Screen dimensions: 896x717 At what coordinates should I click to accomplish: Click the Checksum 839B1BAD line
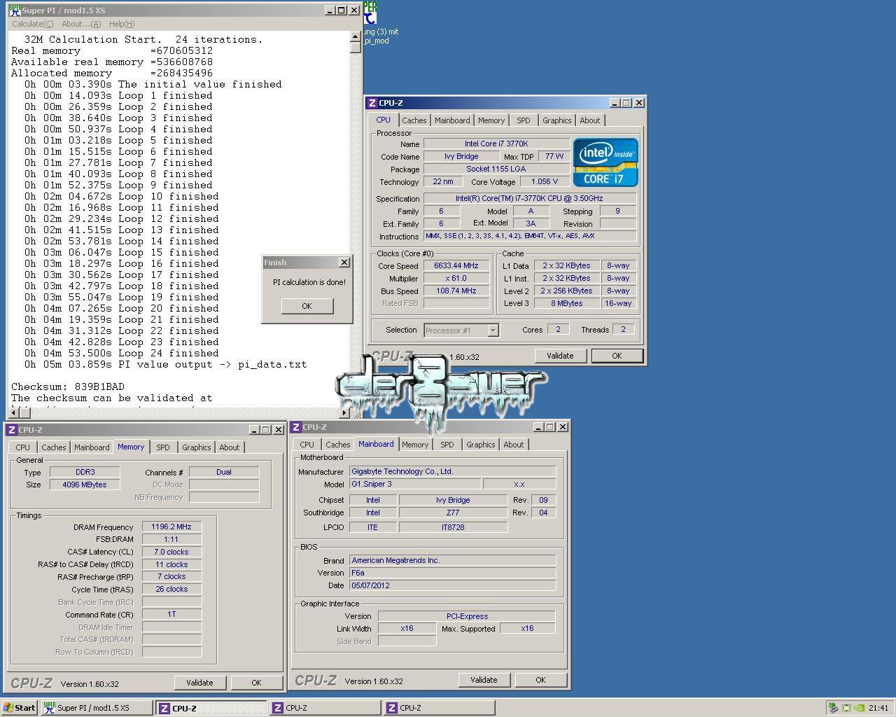pyautogui.click(x=68, y=387)
